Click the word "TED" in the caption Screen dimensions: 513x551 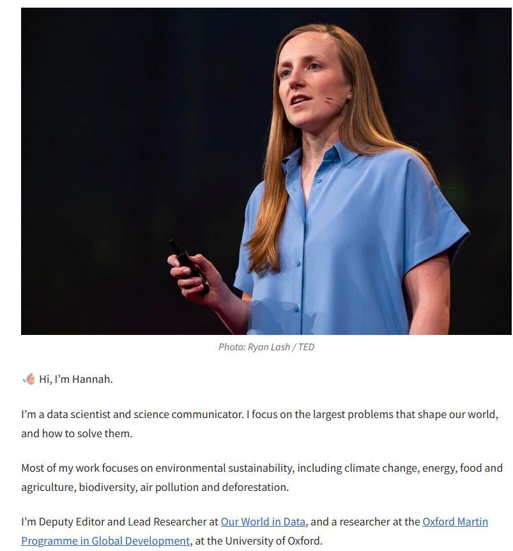click(x=306, y=347)
